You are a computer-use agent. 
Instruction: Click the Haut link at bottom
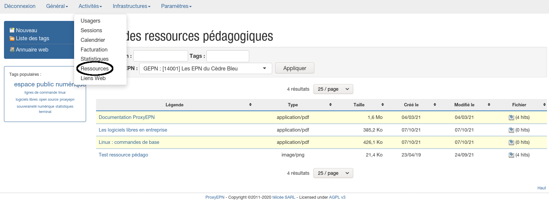(541, 188)
